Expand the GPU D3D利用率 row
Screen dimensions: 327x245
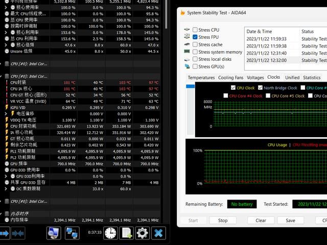[6, 176]
